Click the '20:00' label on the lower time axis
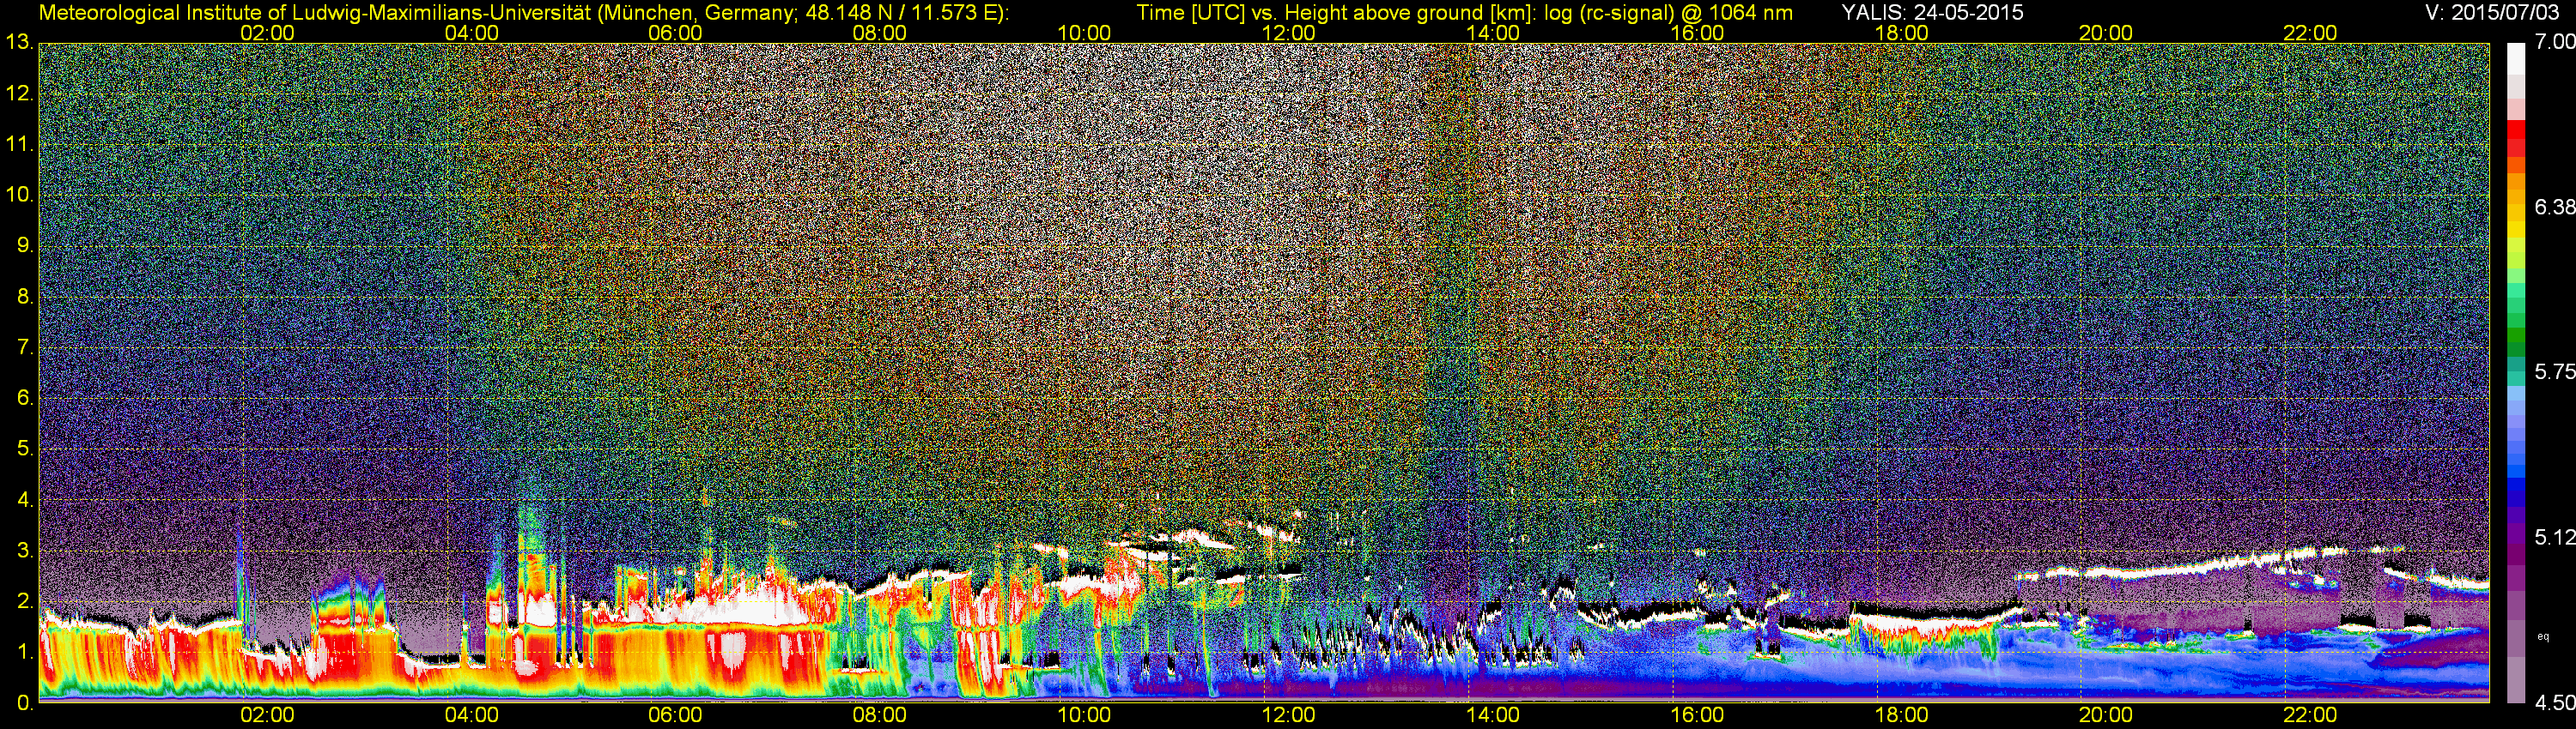 point(2105,715)
